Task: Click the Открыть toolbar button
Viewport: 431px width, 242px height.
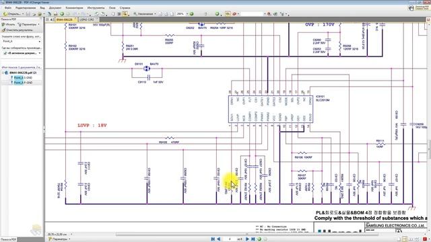Action: coord(12,13)
